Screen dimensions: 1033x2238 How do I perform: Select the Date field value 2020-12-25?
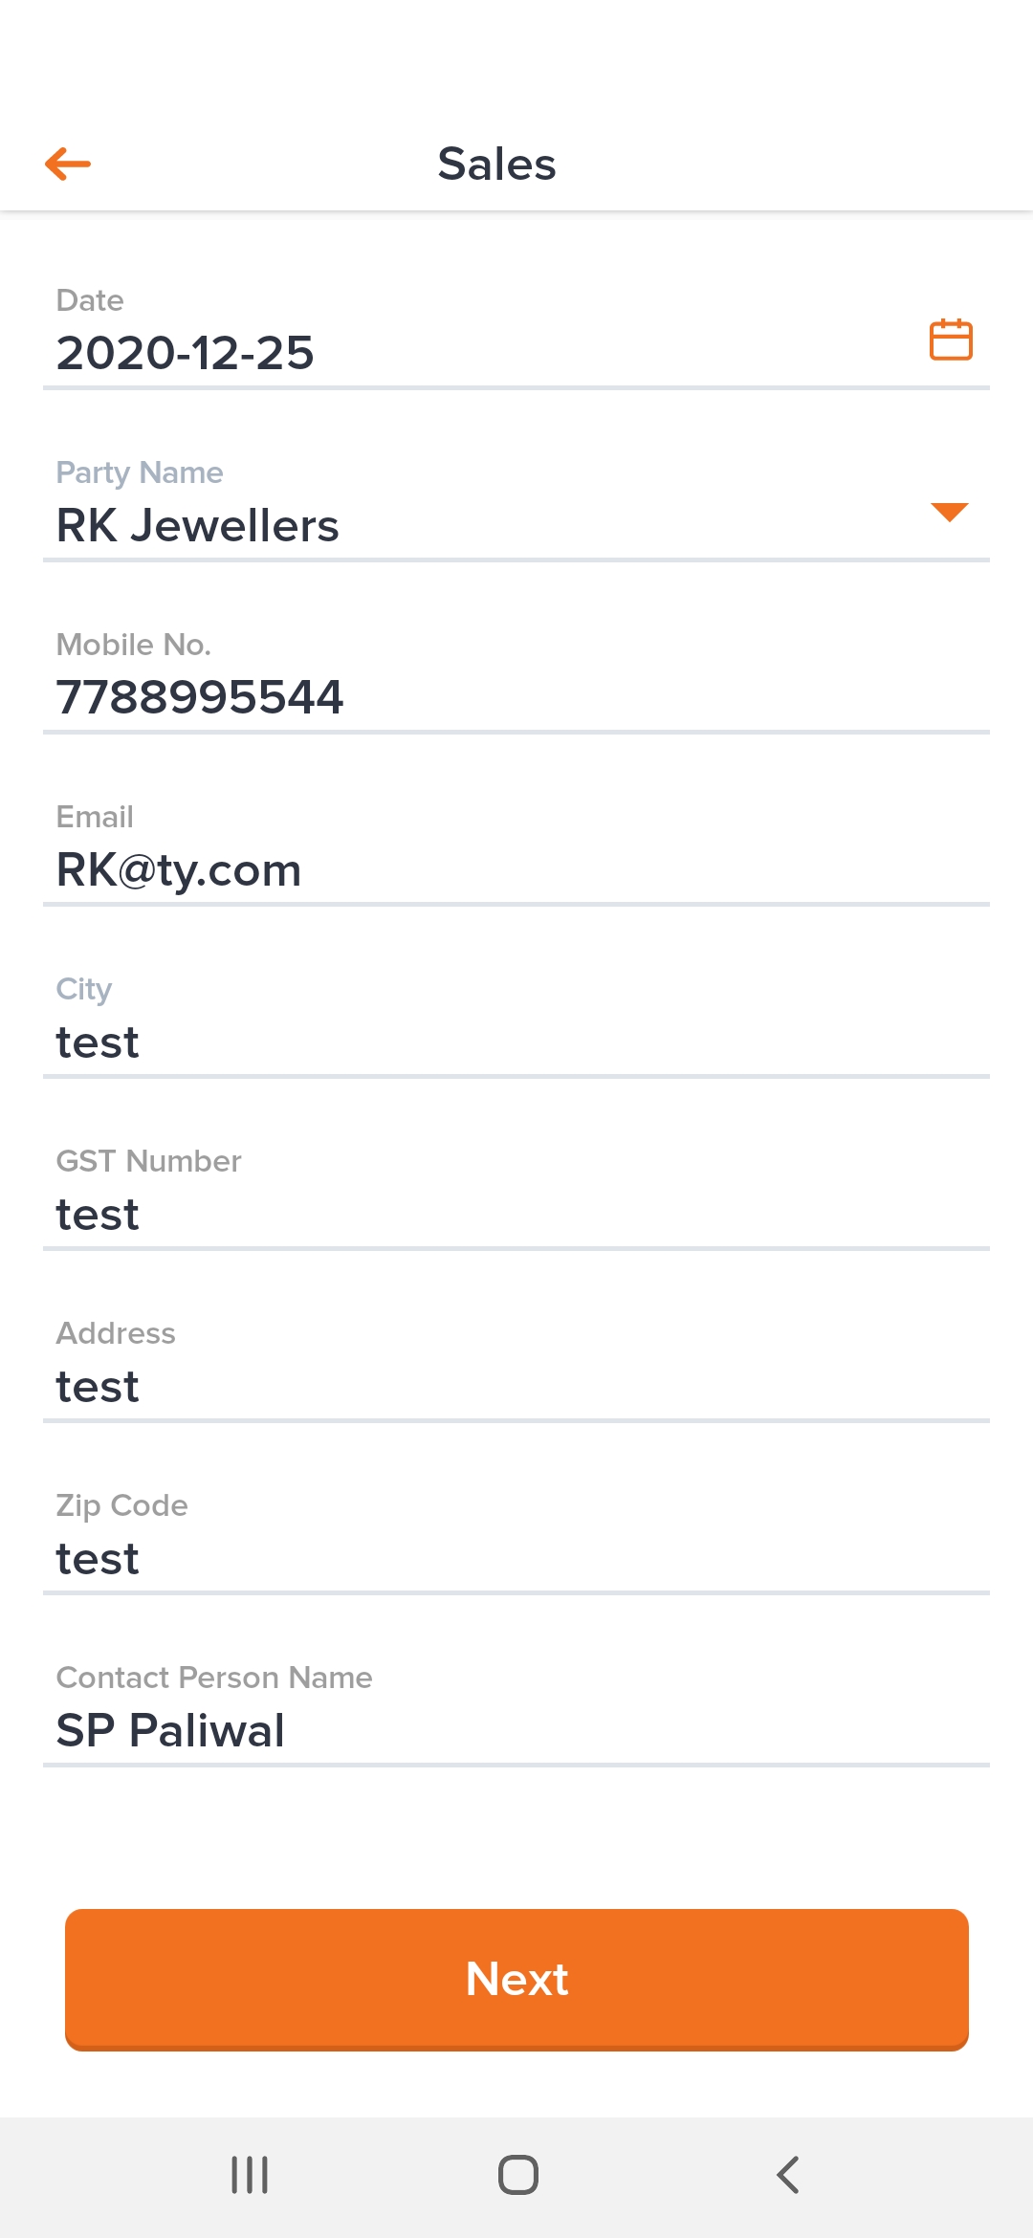pyautogui.click(x=185, y=353)
